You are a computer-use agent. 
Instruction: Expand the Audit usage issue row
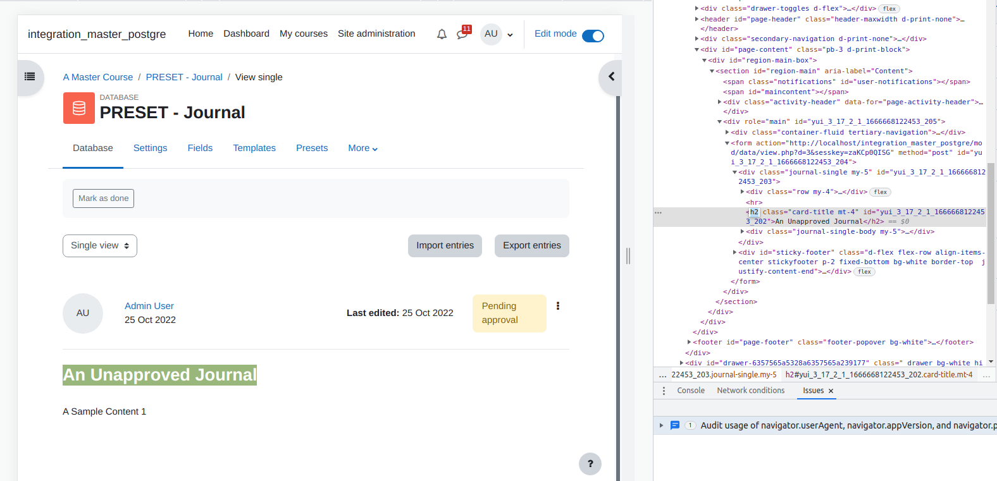coord(661,425)
